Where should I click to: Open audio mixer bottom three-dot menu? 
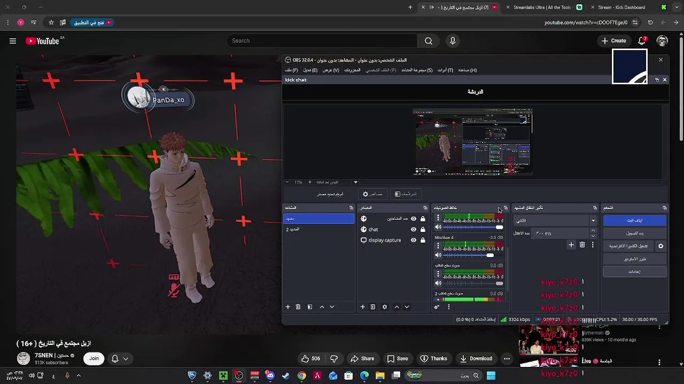point(449,307)
